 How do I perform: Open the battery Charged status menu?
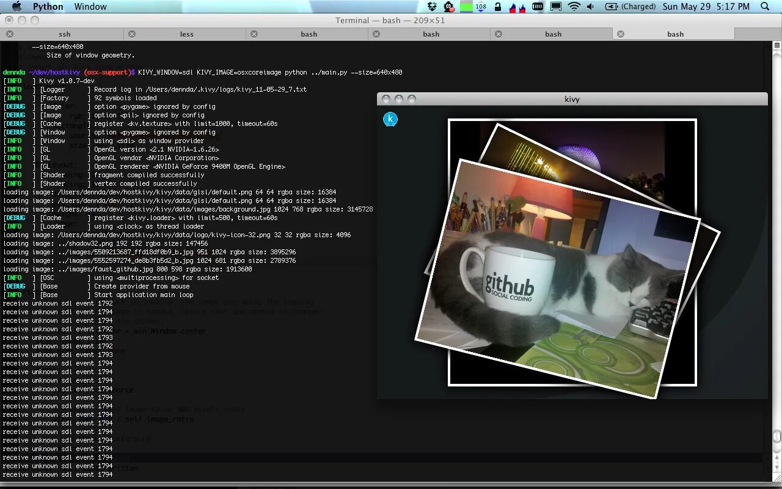[630, 7]
